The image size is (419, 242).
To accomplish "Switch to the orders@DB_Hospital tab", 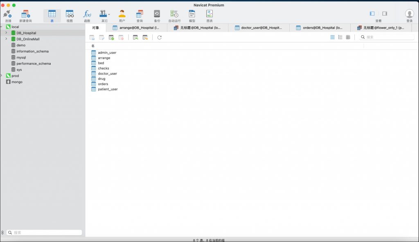I will 320,28.
